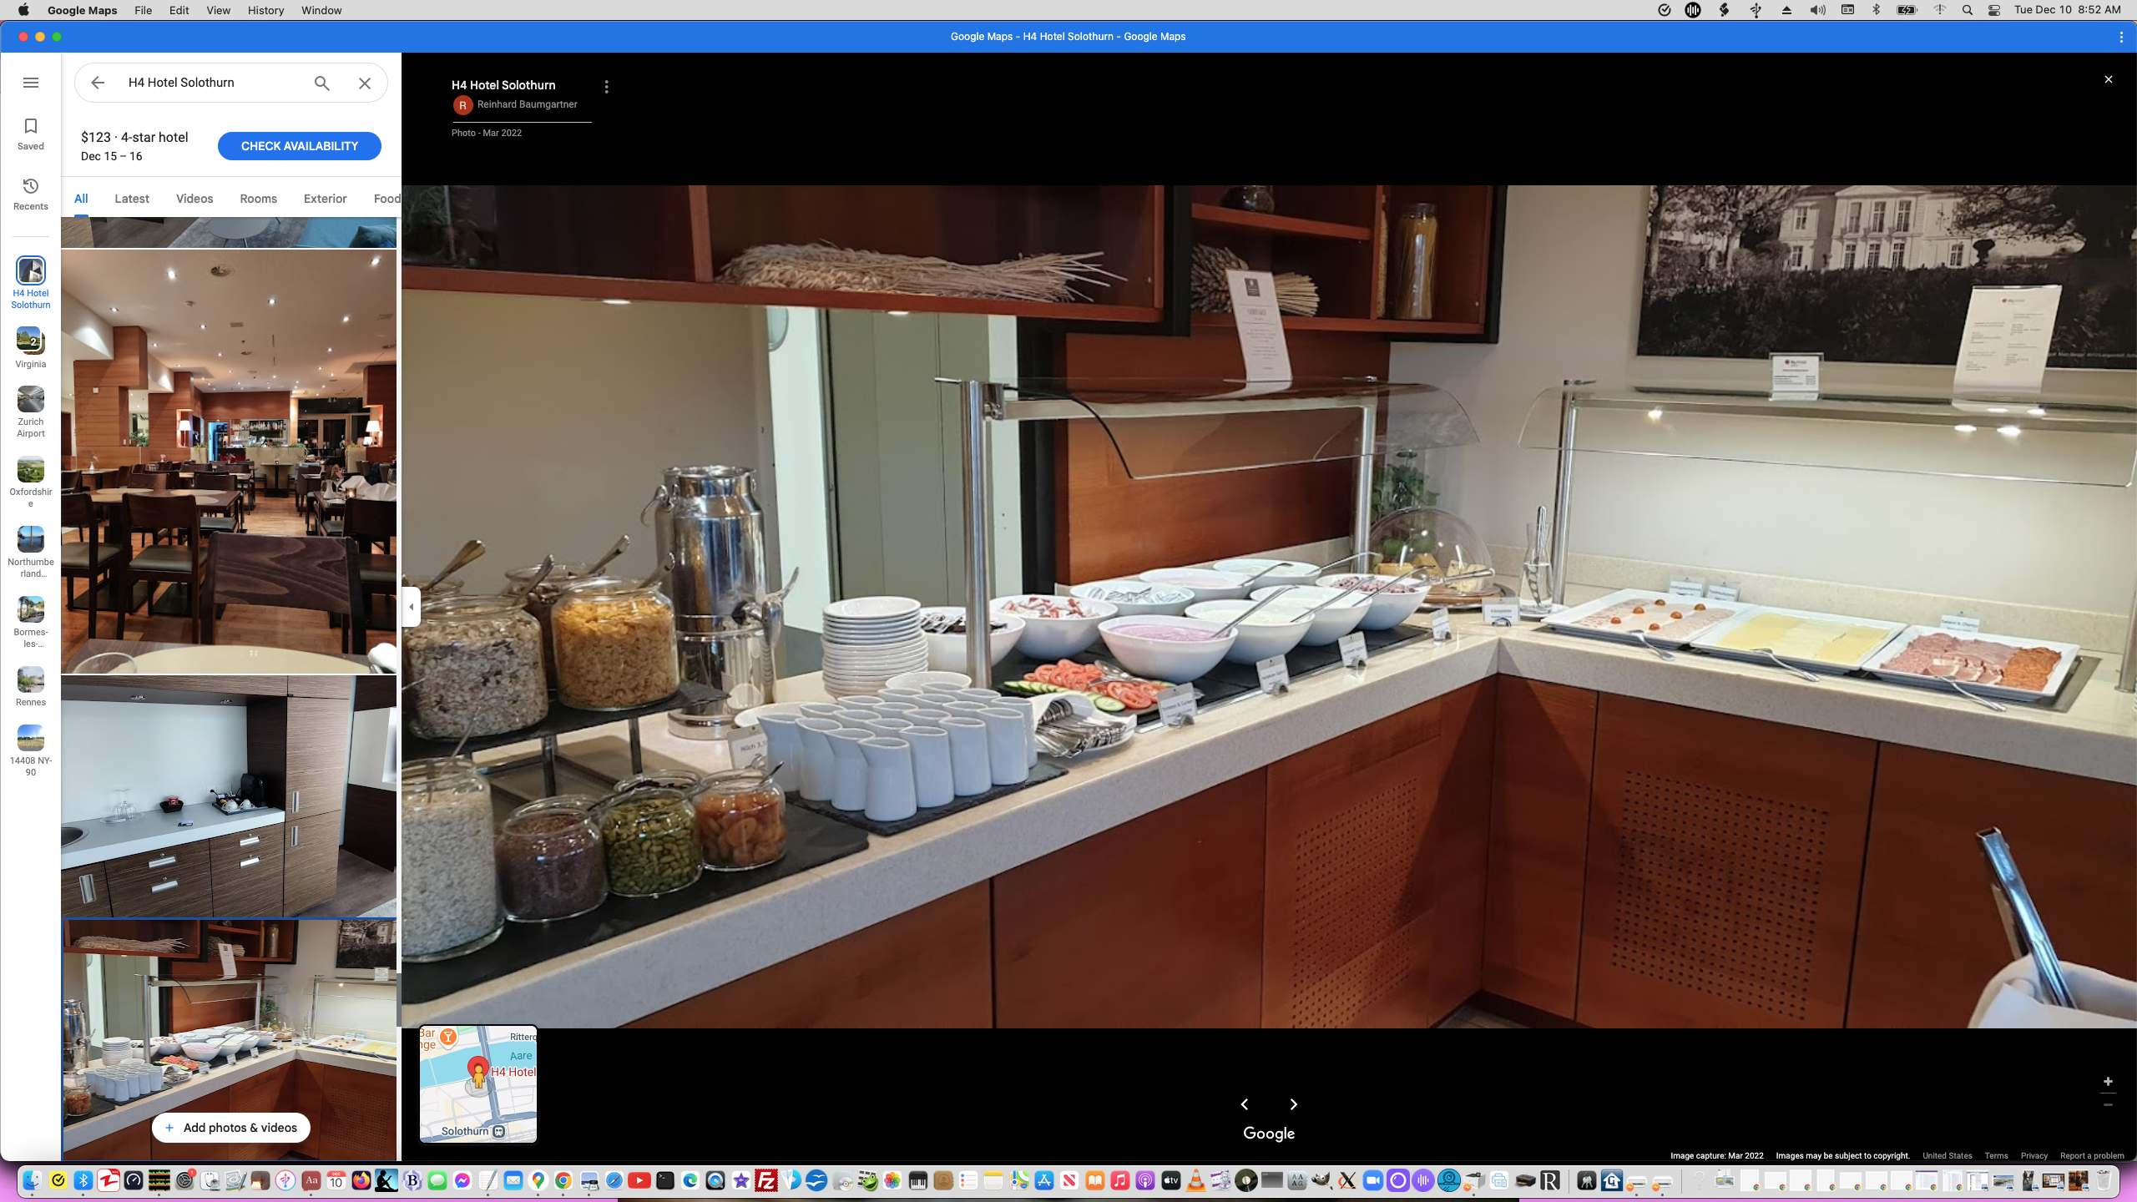Zoom in on photo with plus icon

coord(2108,1082)
